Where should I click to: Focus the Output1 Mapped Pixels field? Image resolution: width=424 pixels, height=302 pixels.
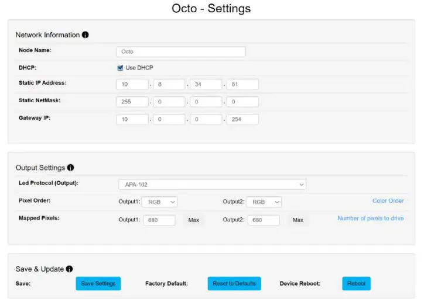point(159,220)
